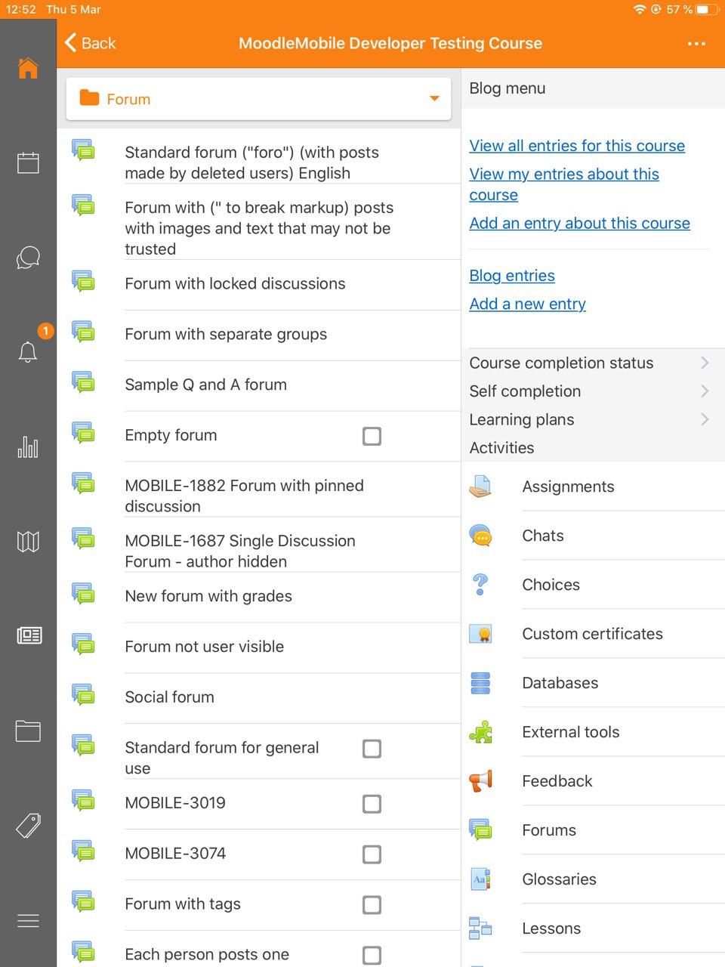Open the Home icon in sidebar
725x967 pixels.
(x=28, y=68)
